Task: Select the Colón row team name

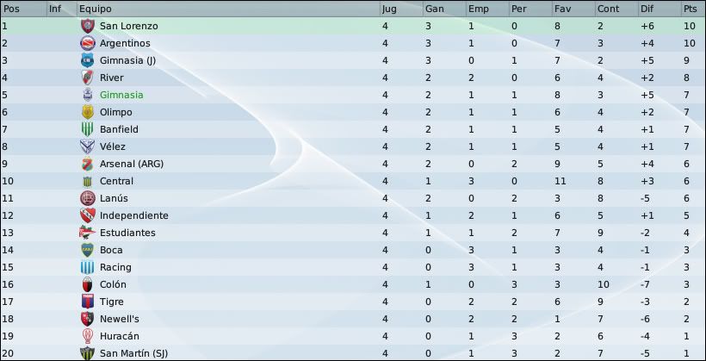Action: coord(113,284)
